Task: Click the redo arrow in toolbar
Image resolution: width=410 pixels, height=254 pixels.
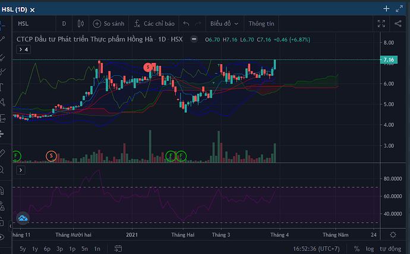Action: pos(198,24)
